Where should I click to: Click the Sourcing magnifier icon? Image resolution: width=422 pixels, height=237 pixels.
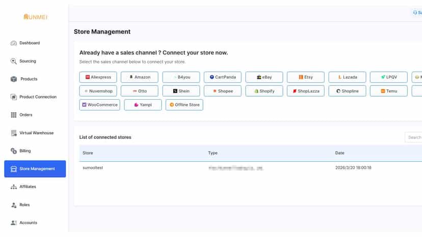tap(13, 61)
